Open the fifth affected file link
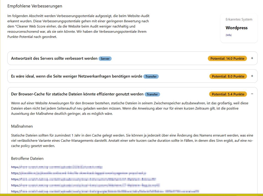Image resolution: width=263 pixels, height=196 pixels. pyautogui.click(x=105, y=191)
